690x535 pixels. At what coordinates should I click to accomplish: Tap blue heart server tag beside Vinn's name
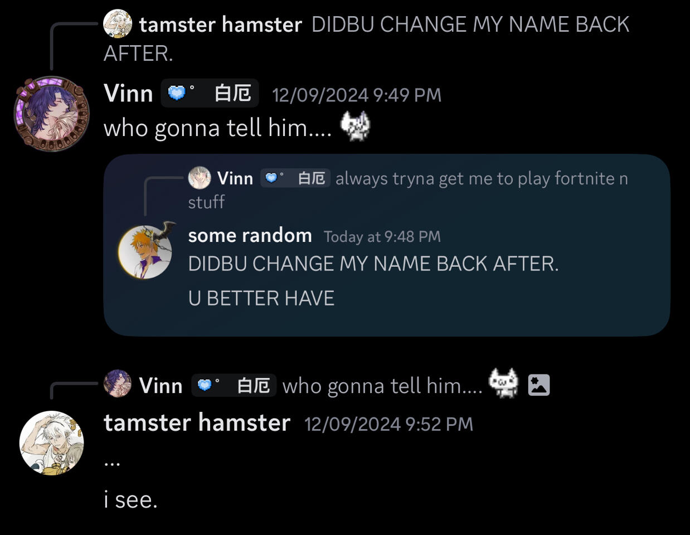[210, 93]
